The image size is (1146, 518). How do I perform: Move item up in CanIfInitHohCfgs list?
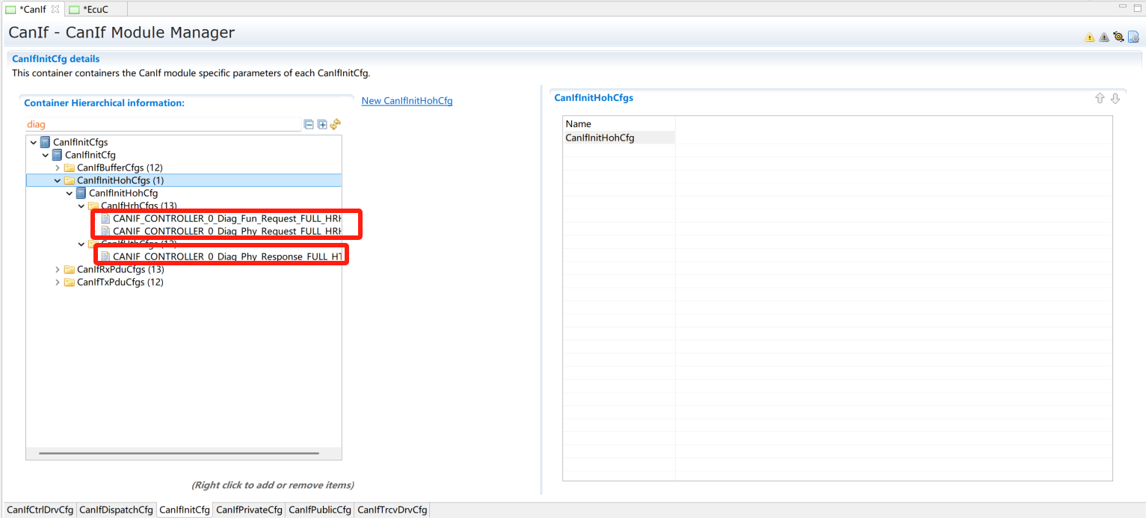click(1100, 99)
